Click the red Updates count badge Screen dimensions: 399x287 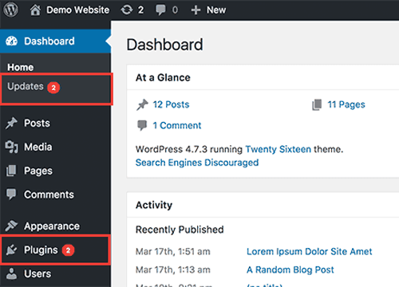coord(53,88)
